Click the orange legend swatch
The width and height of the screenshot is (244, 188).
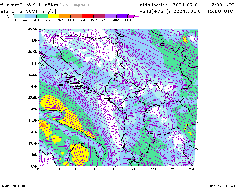[65, 16]
